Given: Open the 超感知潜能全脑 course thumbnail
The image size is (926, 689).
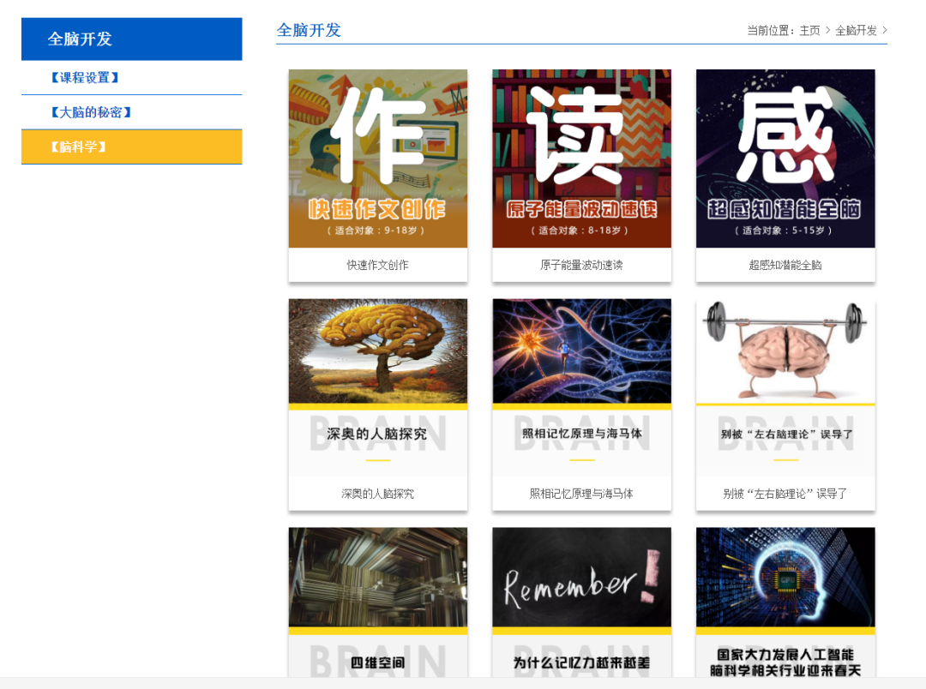Looking at the screenshot, I should point(785,158).
